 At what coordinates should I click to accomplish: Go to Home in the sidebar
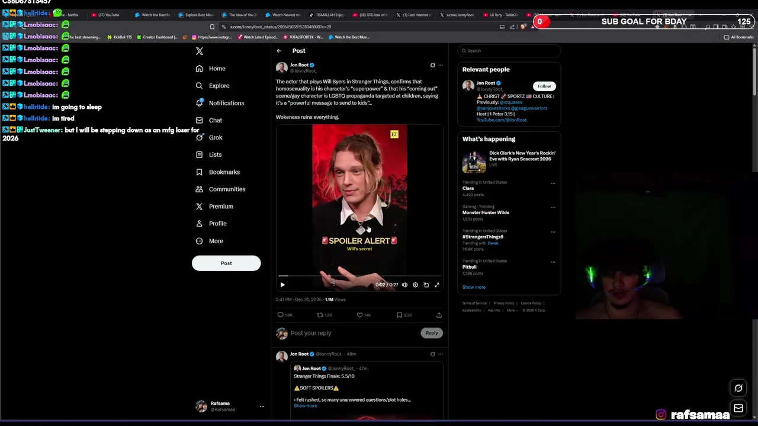tap(211, 69)
